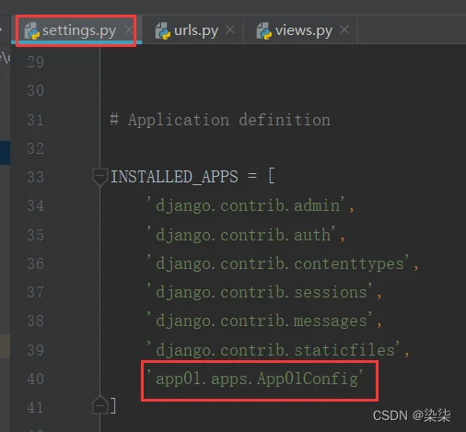Click line number 38 in gutter
The width and height of the screenshot is (466, 432).
(x=35, y=321)
